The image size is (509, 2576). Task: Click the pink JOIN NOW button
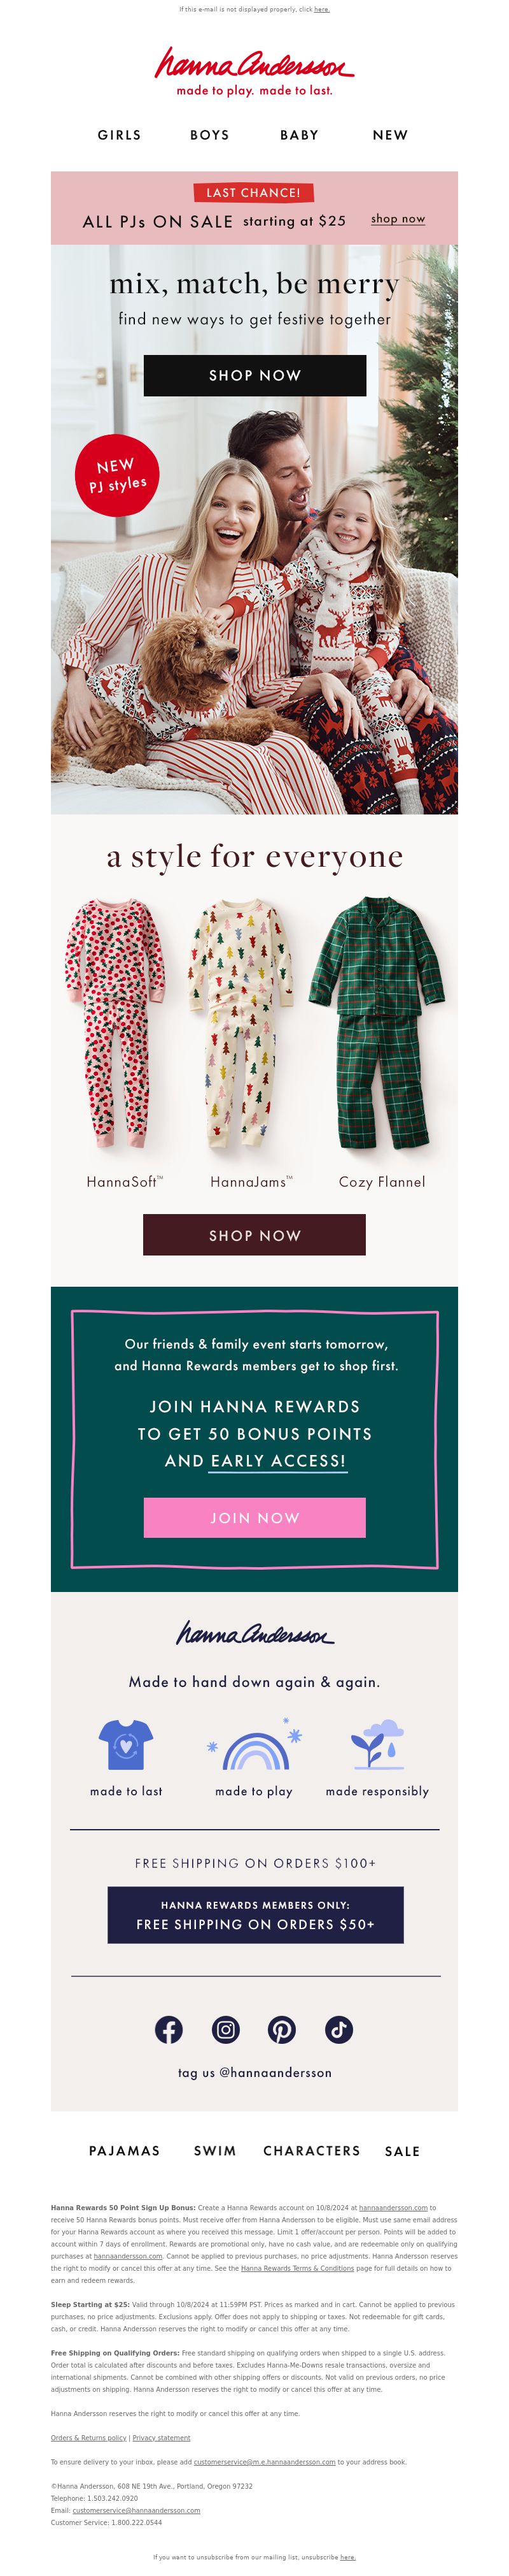pyautogui.click(x=254, y=1517)
